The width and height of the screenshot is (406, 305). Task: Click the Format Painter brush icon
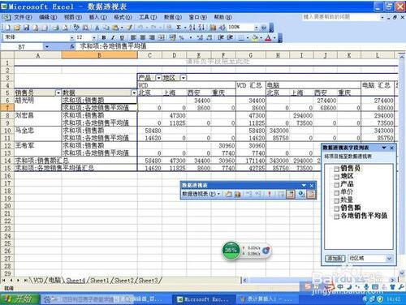(x=130, y=28)
